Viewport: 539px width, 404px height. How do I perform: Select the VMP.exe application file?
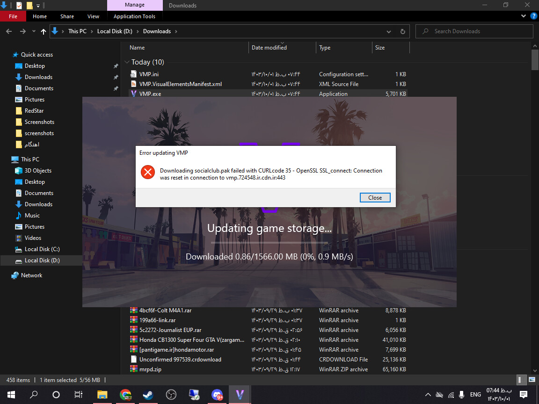tap(268, 94)
